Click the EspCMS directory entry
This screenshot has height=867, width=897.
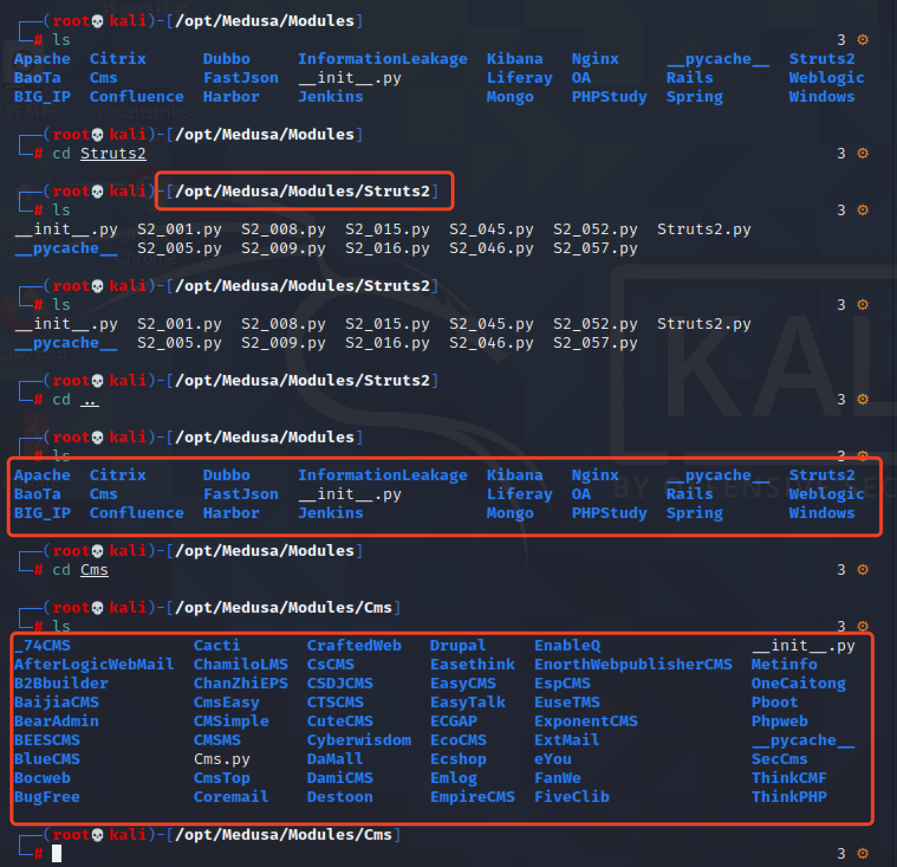coord(563,684)
